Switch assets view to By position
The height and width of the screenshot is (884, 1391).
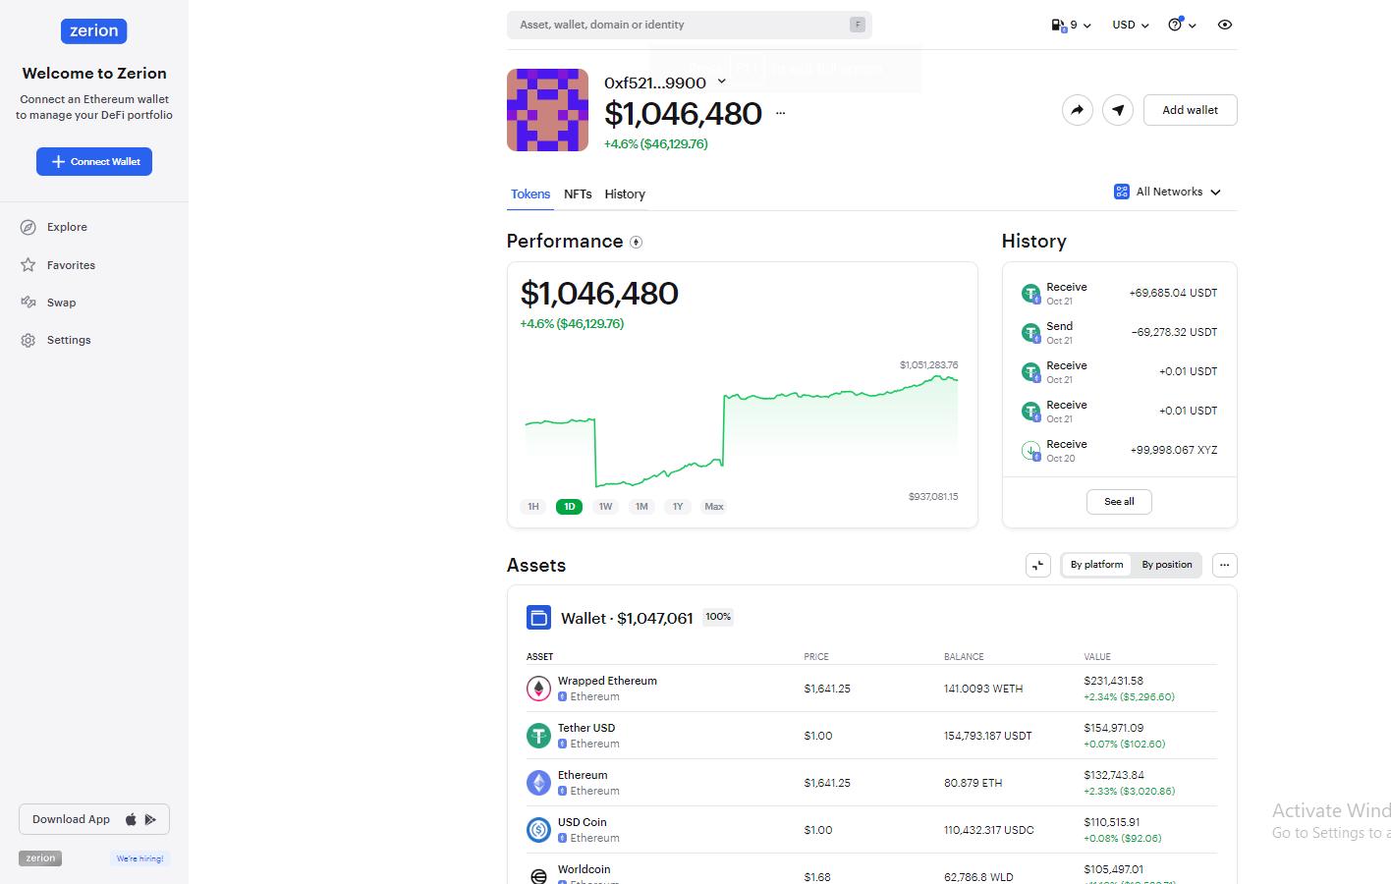coord(1167,565)
